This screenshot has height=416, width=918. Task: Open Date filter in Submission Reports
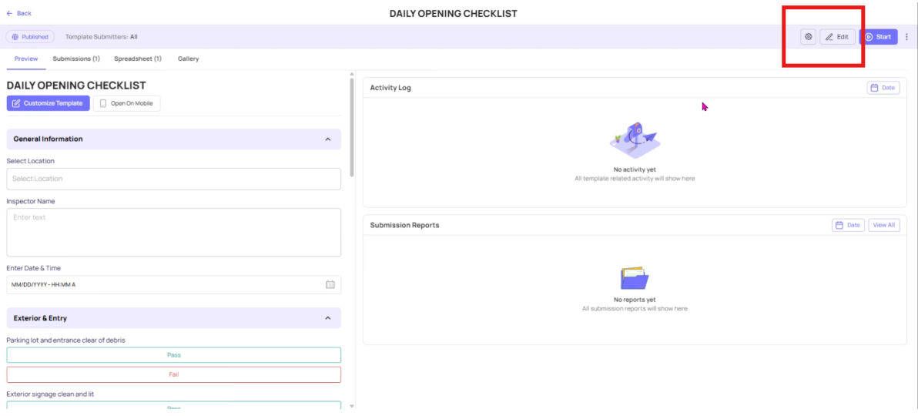(x=848, y=225)
